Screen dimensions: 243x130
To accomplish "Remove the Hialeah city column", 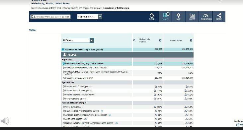I will [160, 40].
